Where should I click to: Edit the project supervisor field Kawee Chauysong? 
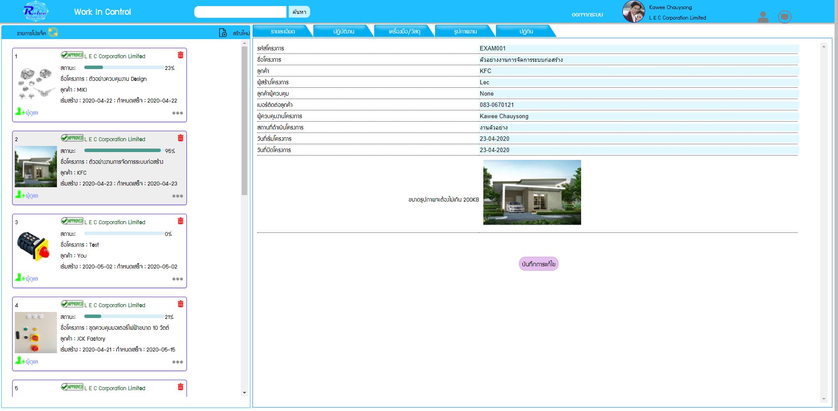(x=639, y=116)
